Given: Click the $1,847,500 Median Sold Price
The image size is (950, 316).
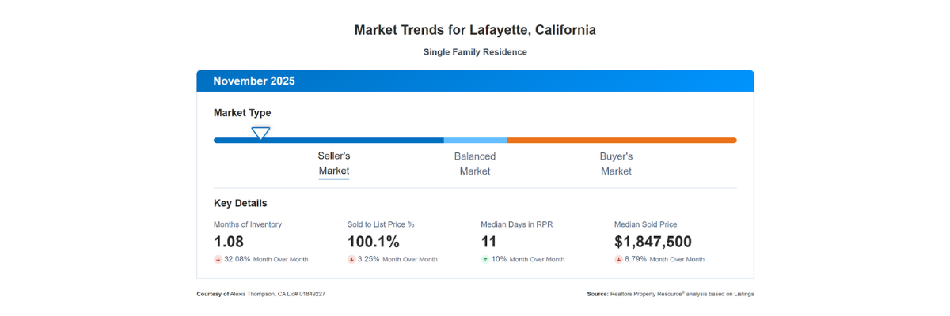Looking at the screenshot, I should [653, 242].
